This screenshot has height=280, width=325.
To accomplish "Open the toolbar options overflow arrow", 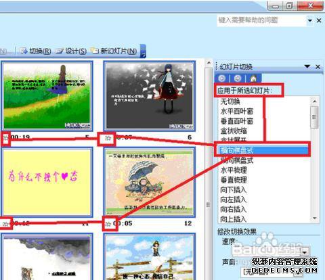I will [143, 51].
